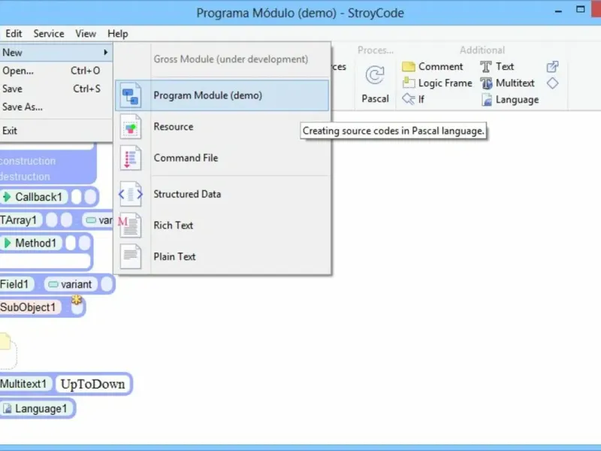Click the Resource file icon
Image resolution: width=601 pixels, height=451 pixels.
pos(130,126)
